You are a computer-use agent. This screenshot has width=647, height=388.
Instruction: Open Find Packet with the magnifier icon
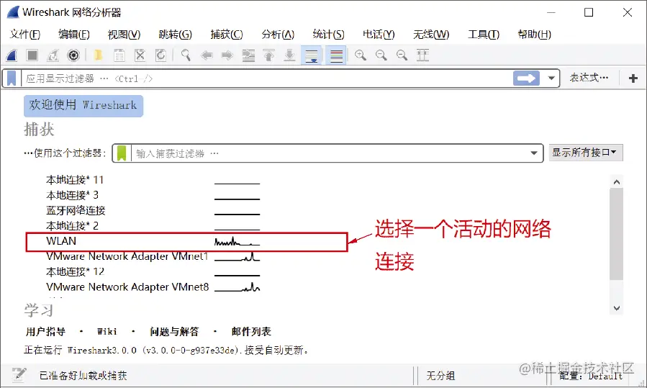click(x=186, y=55)
